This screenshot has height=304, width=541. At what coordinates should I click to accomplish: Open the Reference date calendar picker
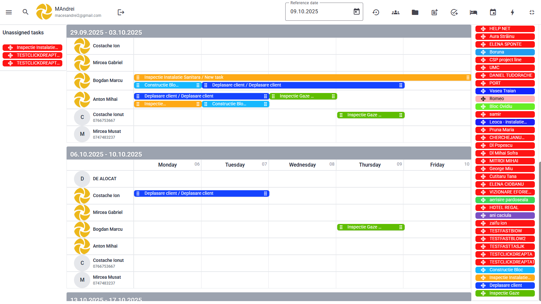356,12
